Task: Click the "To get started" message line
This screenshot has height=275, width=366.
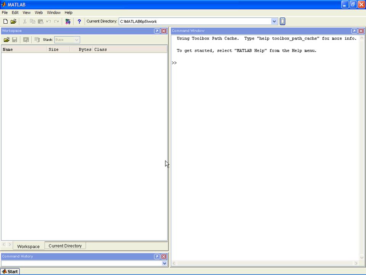Action: point(247,51)
